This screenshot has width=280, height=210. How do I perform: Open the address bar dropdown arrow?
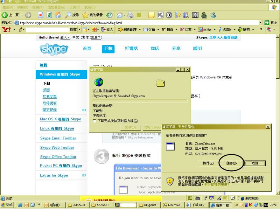tap(260, 23)
